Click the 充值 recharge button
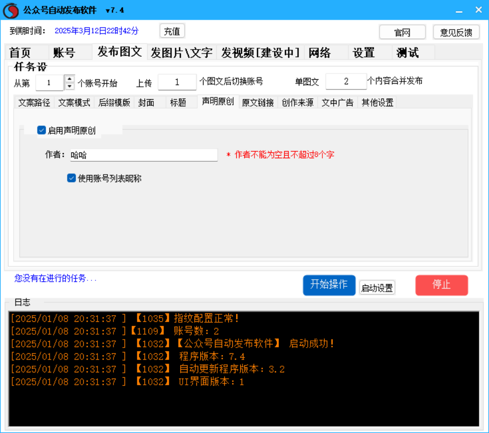 172,31
